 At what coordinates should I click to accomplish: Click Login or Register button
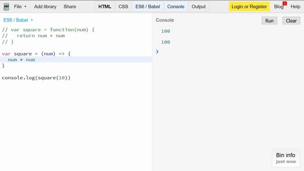(x=249, y=7)
